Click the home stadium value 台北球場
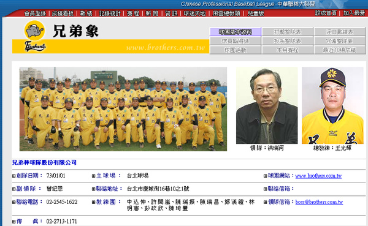The width and height of the screenshot is (368, 226). click(x=138, y=176)
